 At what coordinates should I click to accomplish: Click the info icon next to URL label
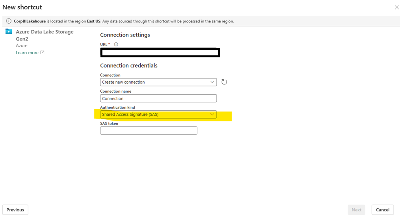click(116, 44)
